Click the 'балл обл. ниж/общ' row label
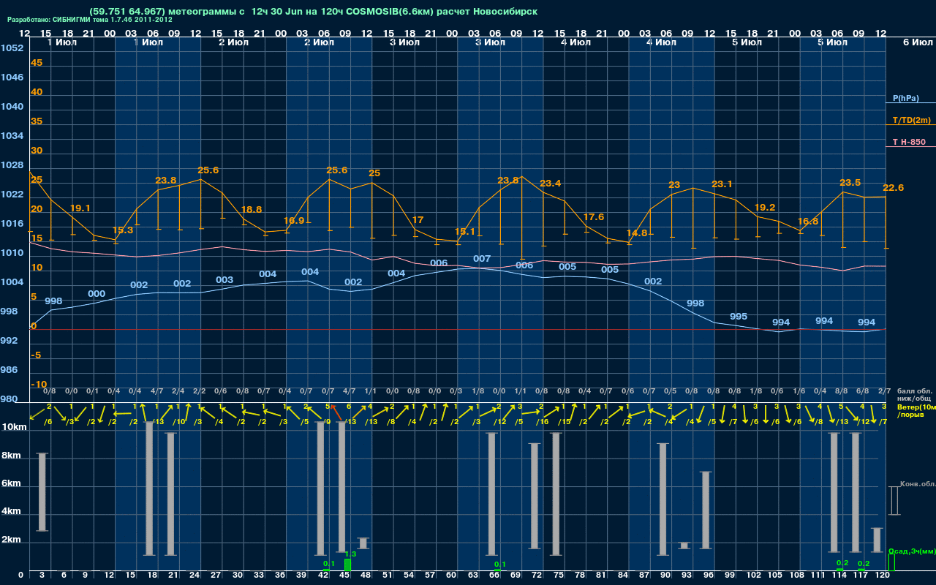 pyautogui.click(x=913, y=395)
